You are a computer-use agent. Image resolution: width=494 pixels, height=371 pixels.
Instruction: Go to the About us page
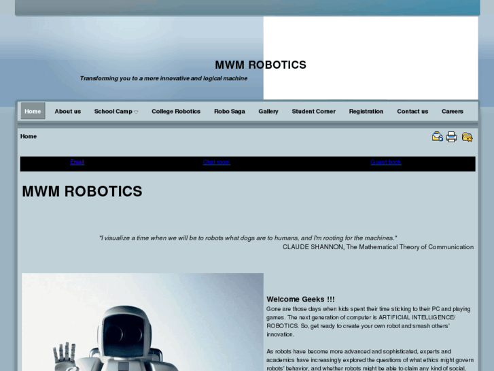tap(68, 111)
